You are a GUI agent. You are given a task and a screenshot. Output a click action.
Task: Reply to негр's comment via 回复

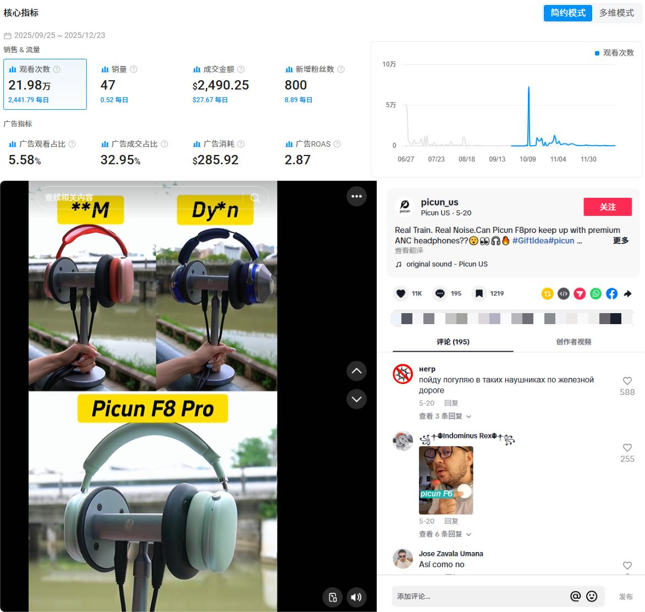click(x=451, y=403)
